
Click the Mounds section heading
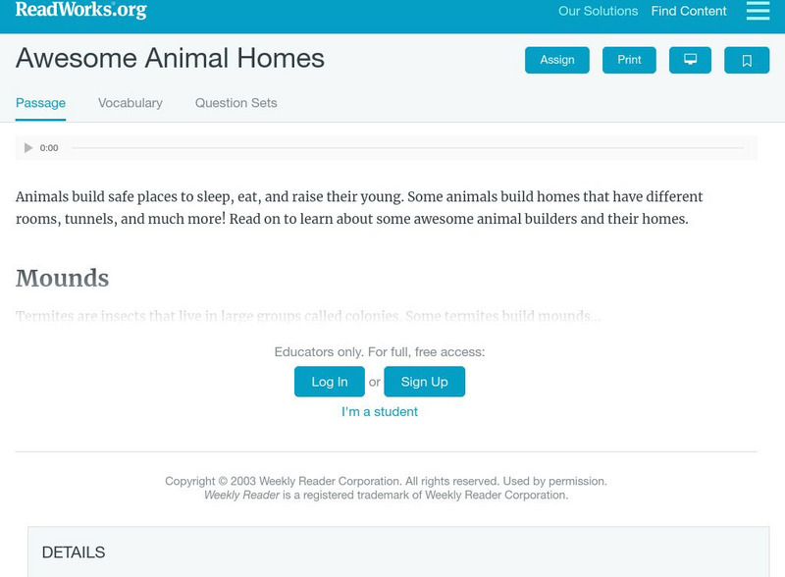pos(62,279)
